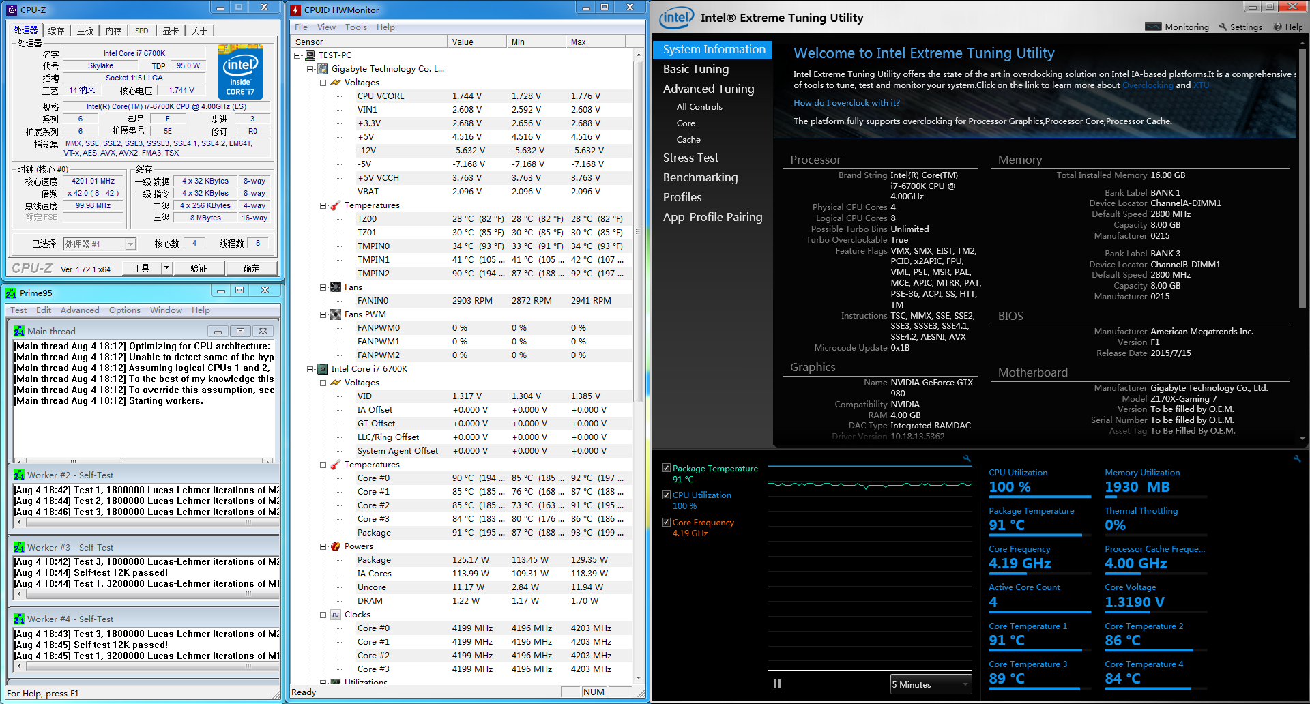Collapse the Fans node
The height and width of the screenshot is (704, 1310).
323,287
